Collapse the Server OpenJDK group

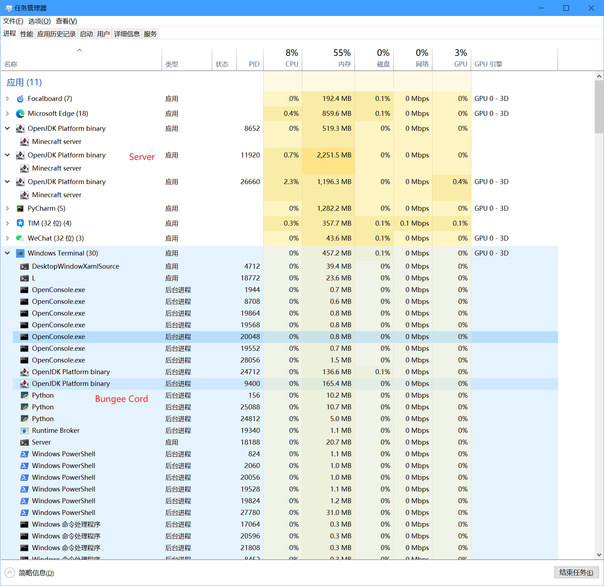(x=7, y=155)
